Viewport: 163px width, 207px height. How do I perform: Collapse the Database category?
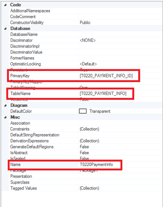5,29
